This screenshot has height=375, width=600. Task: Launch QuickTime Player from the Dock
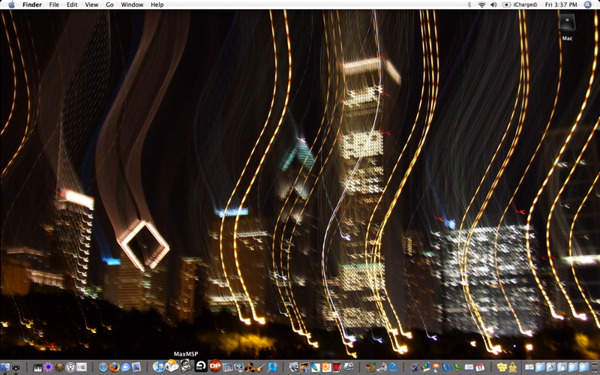[x=393, y=367]
